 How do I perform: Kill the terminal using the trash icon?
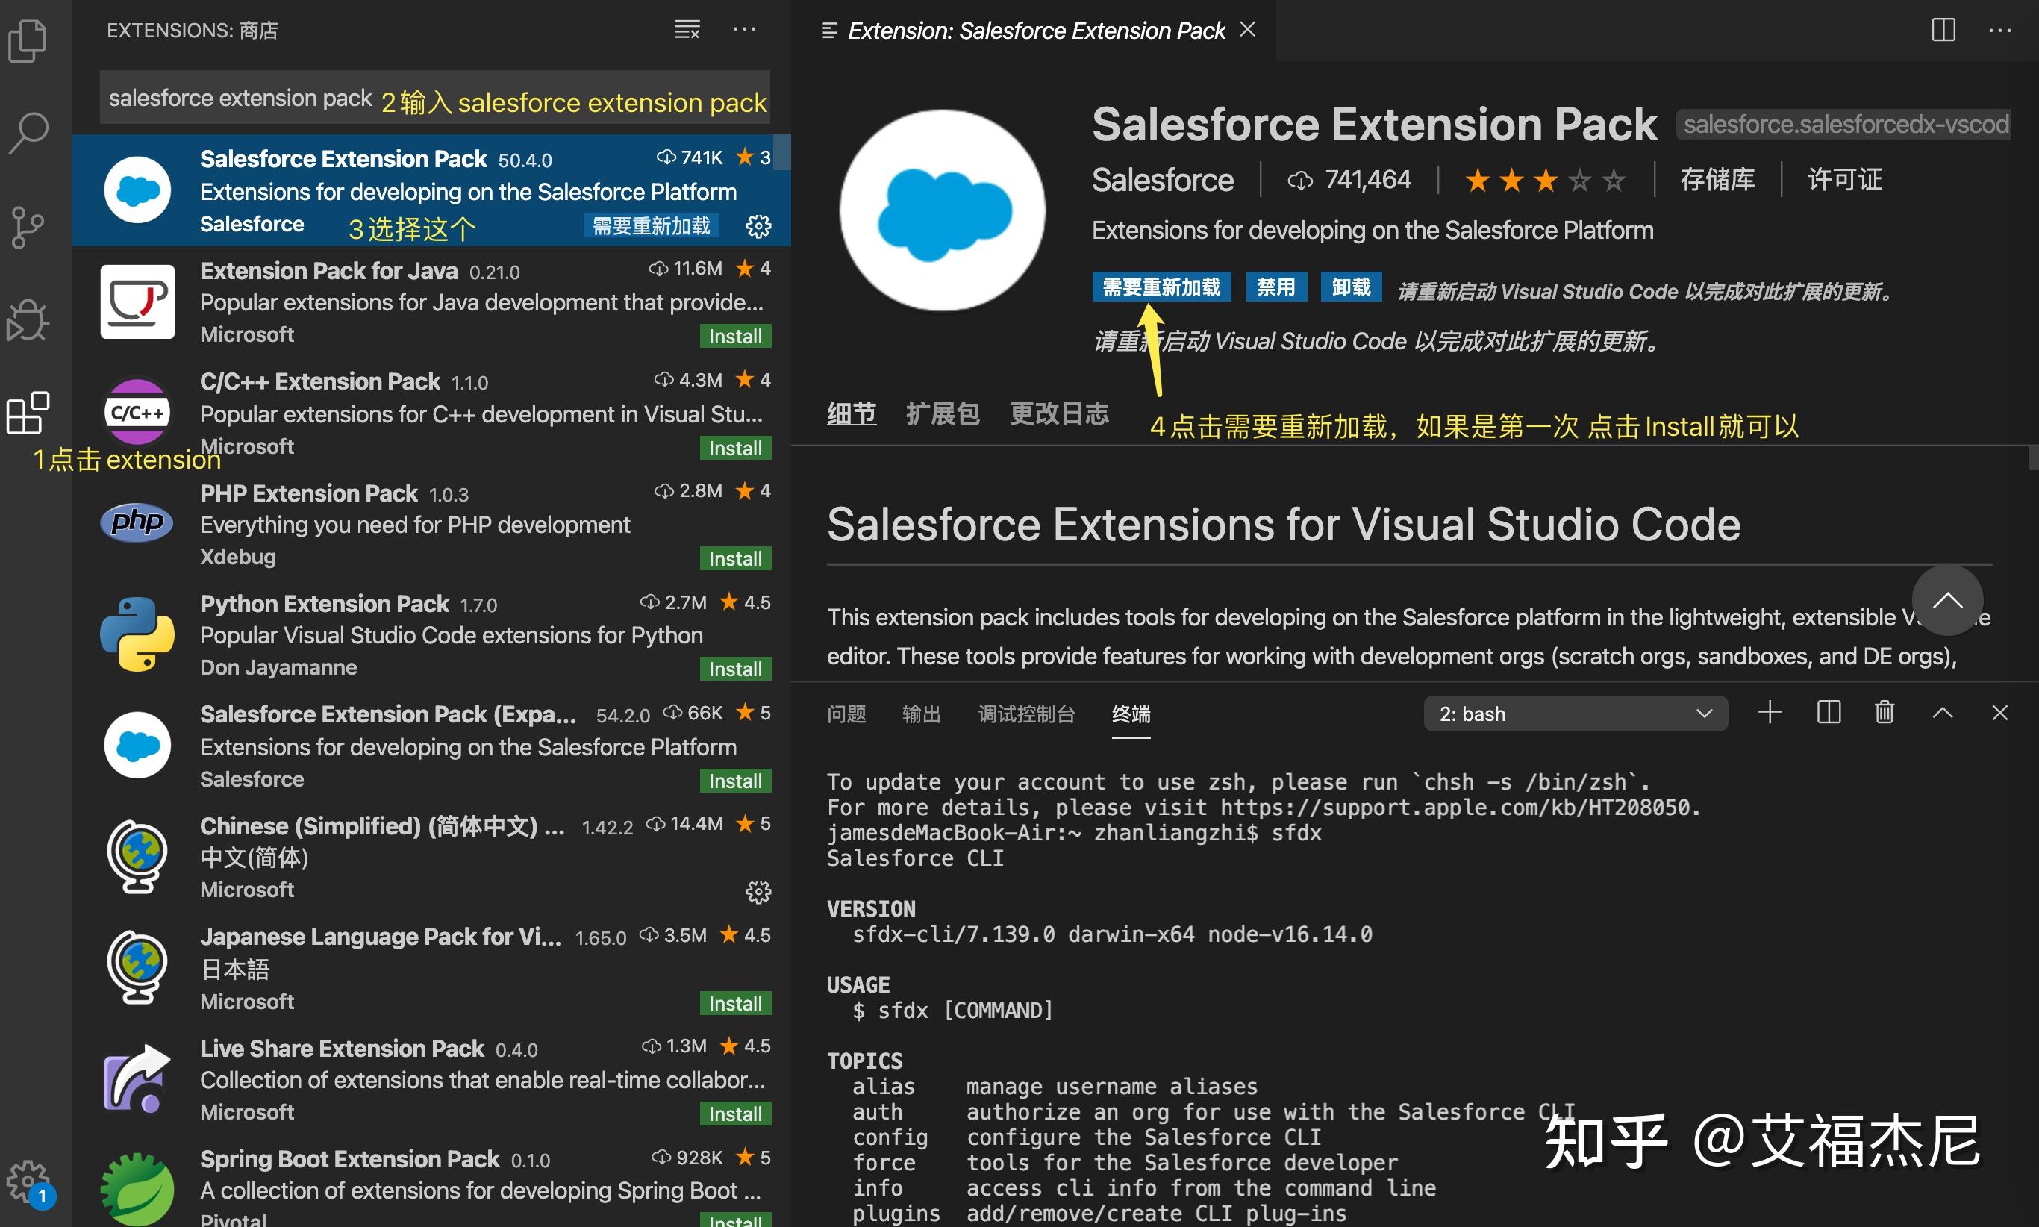coord(1885,712)
